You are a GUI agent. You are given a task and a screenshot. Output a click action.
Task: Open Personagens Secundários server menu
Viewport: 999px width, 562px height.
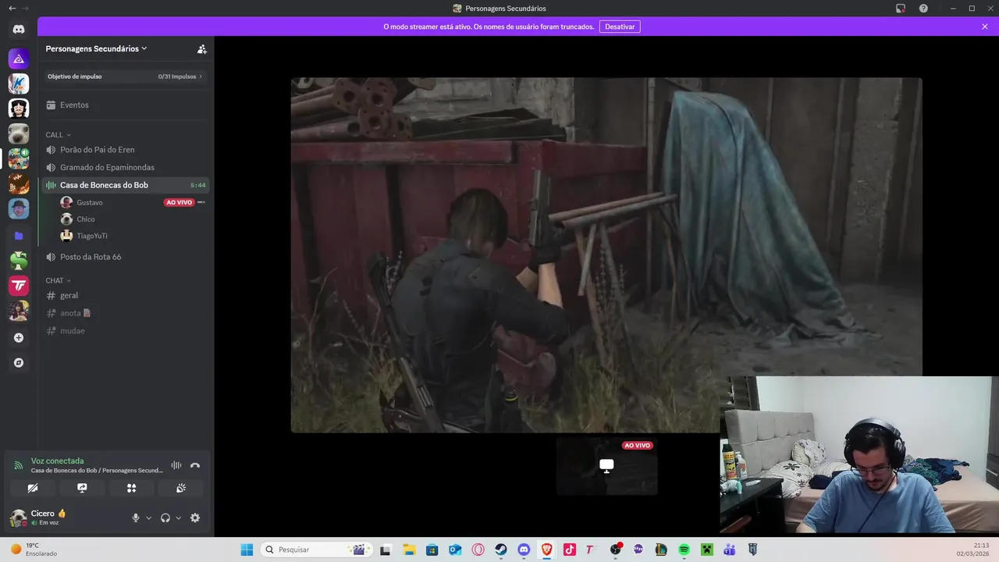pyautogui.click(x=96, y=48)
